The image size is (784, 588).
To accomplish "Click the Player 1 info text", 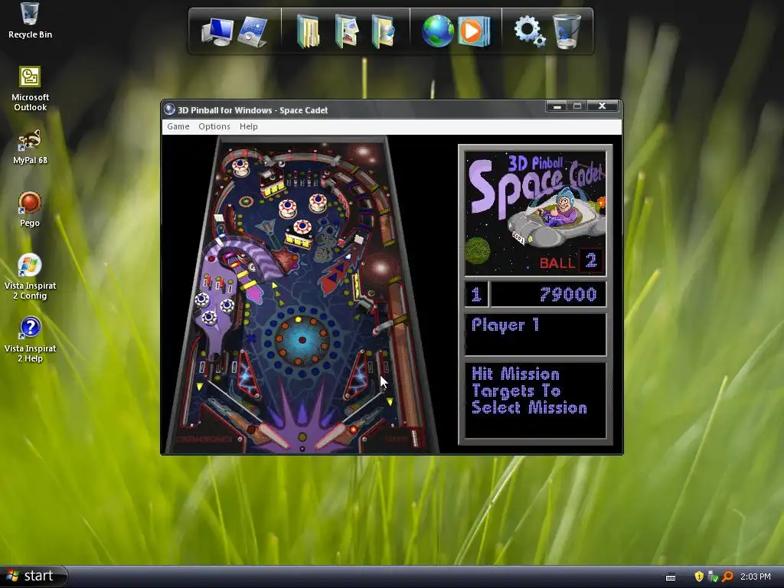I will (x=505, y=325).
